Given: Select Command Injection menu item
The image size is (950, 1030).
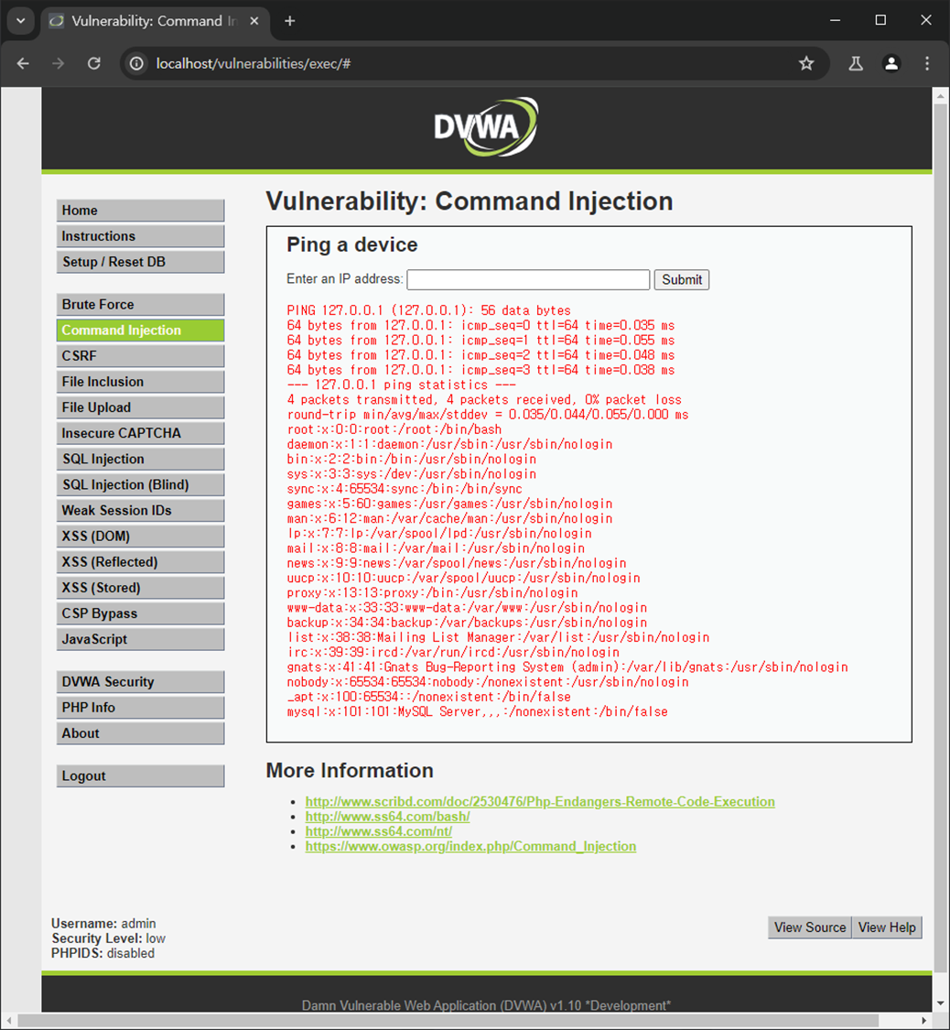Looking at the screenshot, I should 141,330.
